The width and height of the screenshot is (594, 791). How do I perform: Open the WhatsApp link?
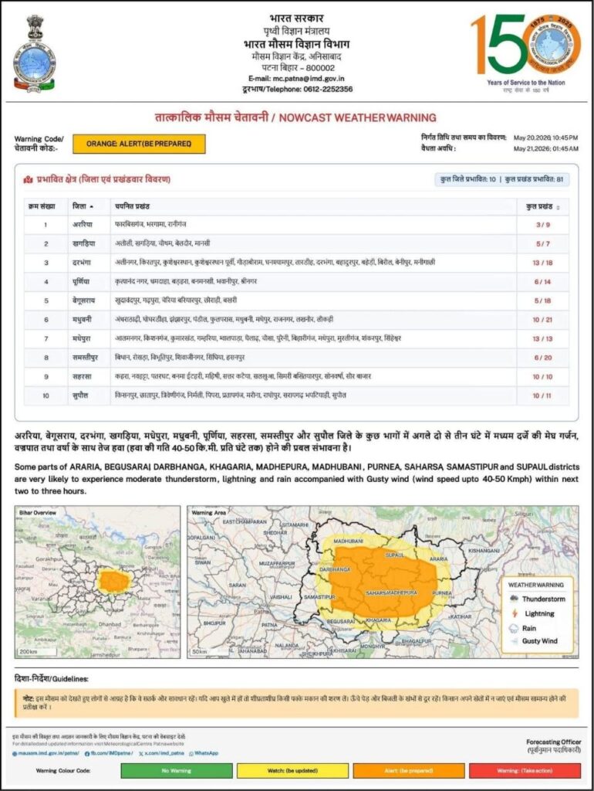[x=207, y=753]
